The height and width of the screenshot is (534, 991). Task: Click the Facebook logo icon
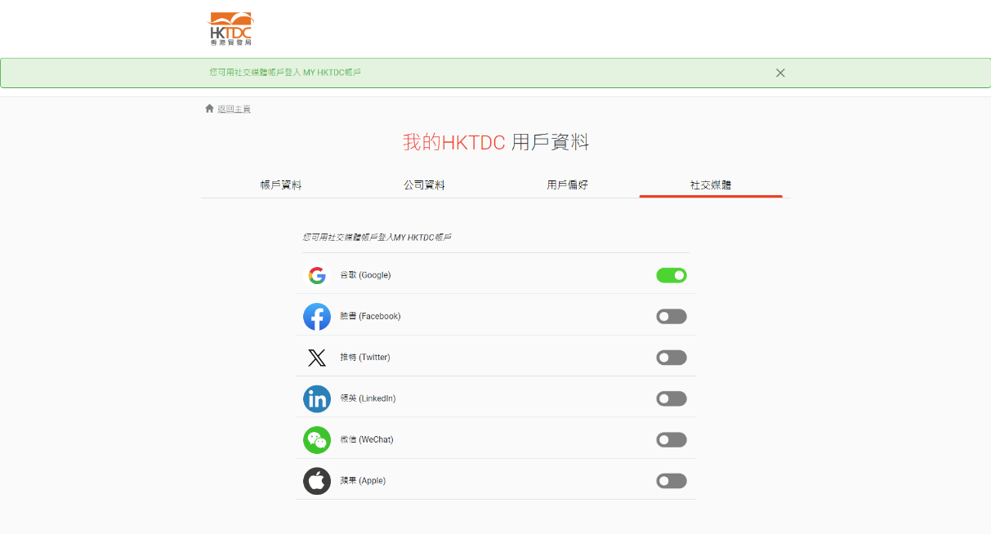pyautogui.click(x=317, y=317)
